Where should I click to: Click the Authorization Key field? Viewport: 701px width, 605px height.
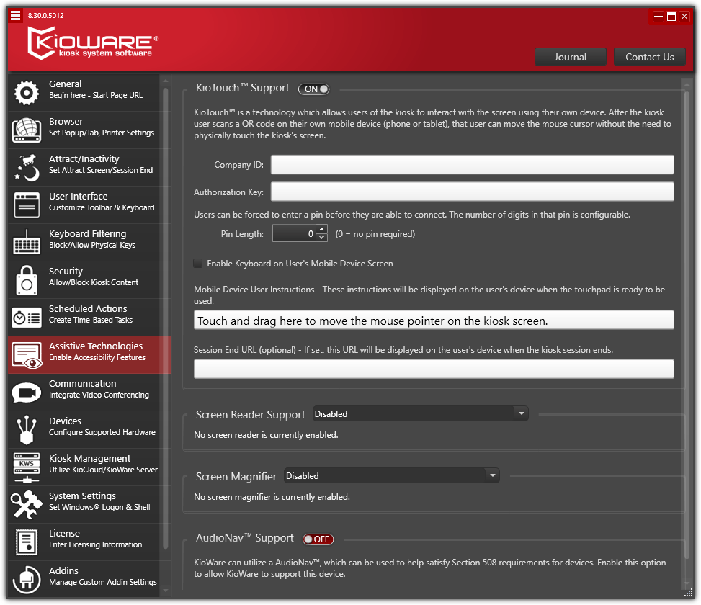coord(472,192)
